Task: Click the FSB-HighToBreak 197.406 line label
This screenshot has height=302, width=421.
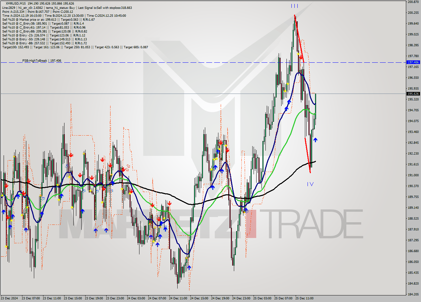Action: pos(42,61)
